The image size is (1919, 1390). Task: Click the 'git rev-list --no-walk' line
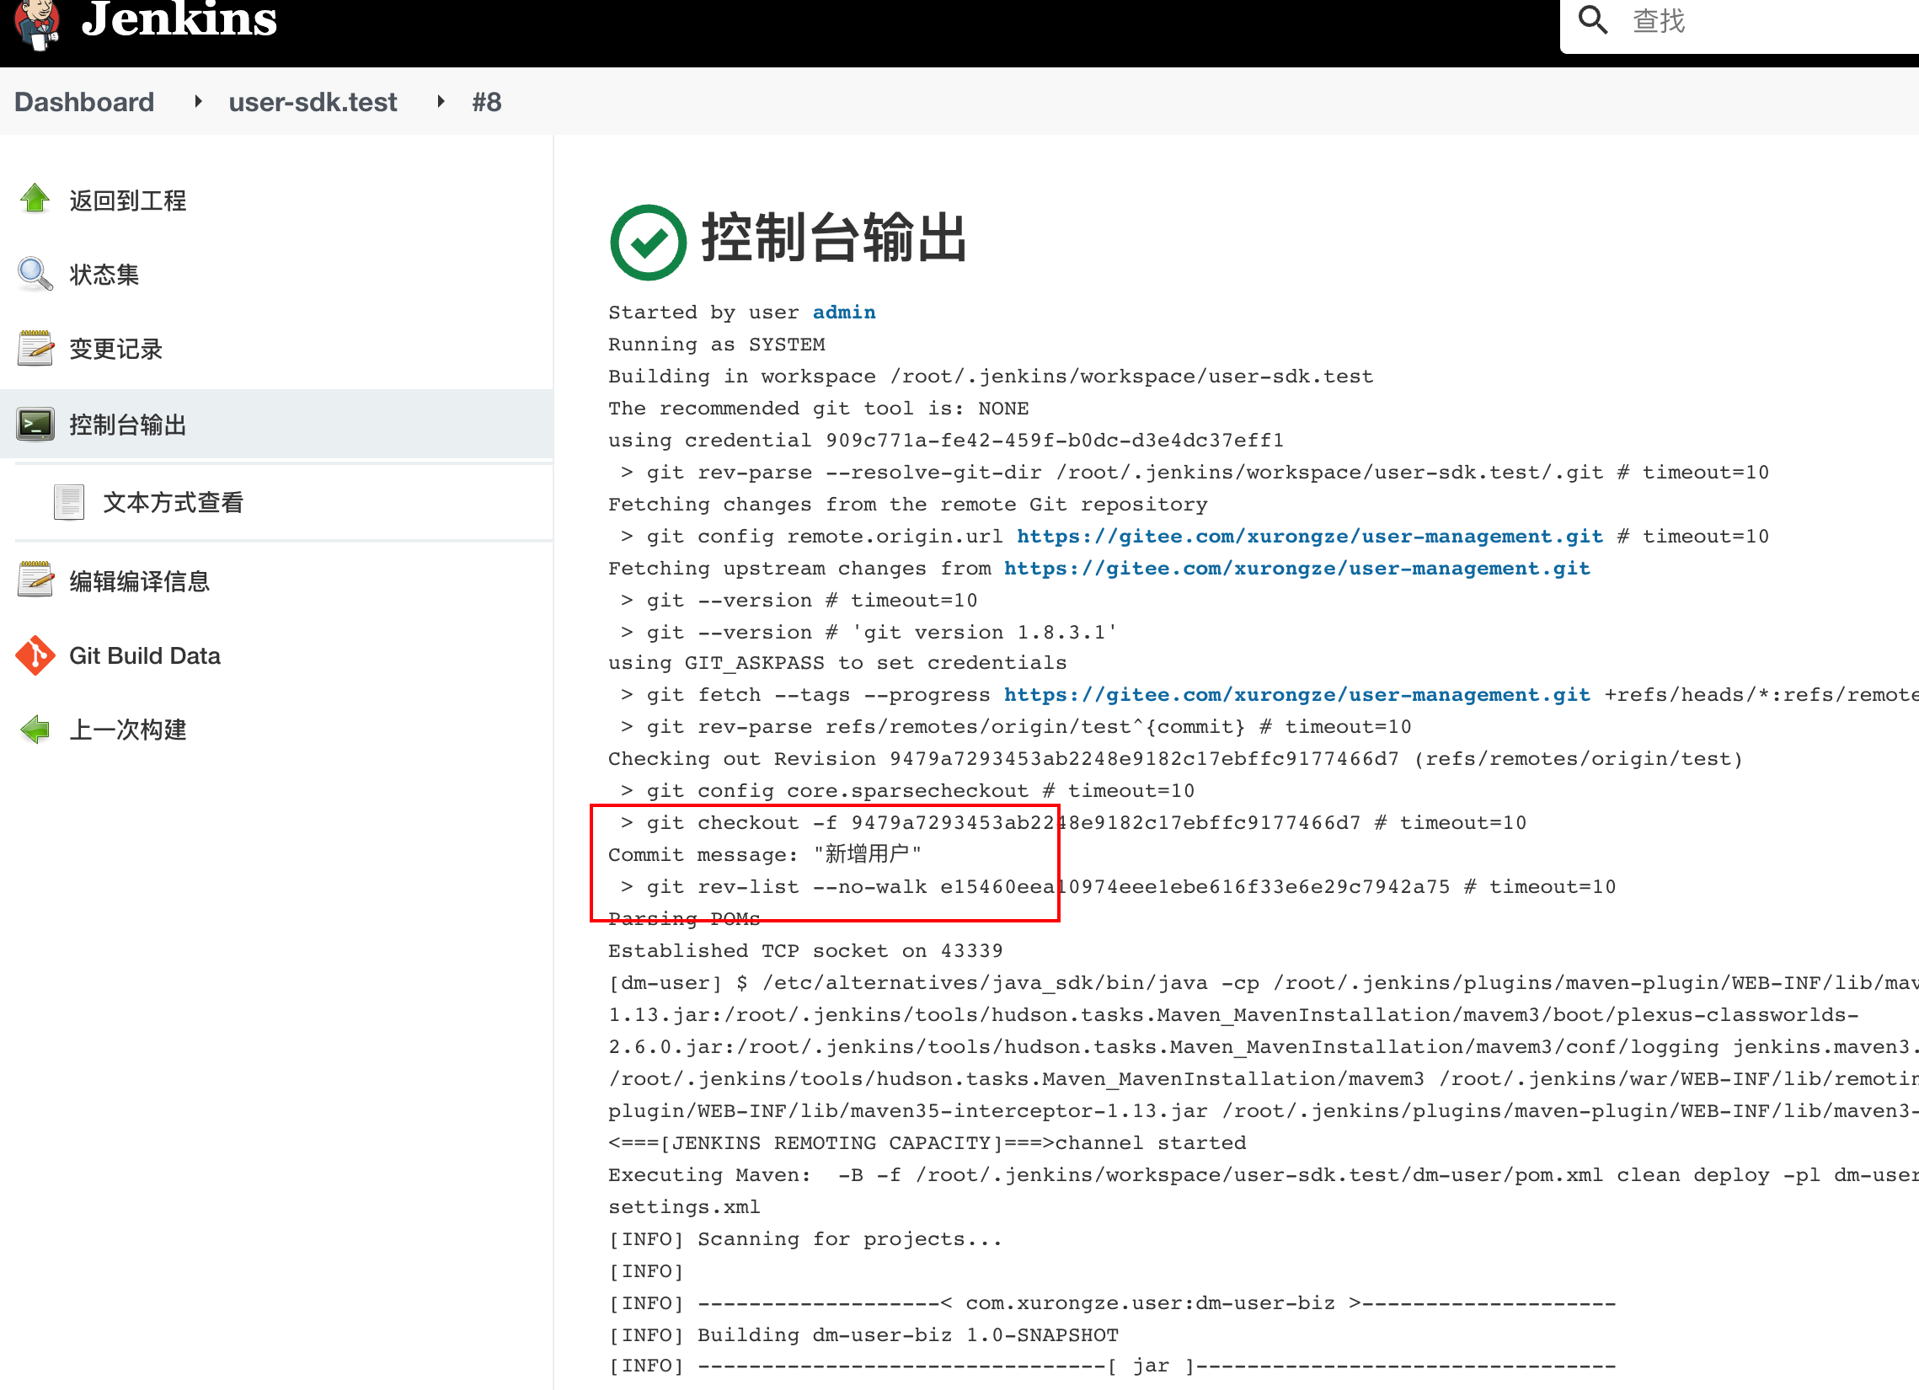click(1119, 886)
